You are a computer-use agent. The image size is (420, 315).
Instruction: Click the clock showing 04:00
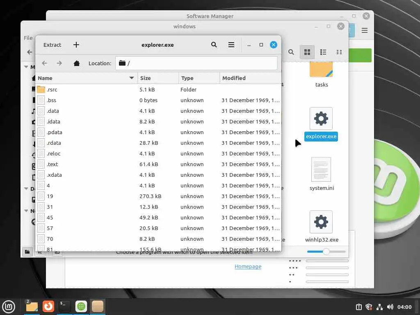tap(404, 307)
